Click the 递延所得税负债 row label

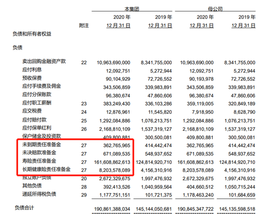click(39, 194)
